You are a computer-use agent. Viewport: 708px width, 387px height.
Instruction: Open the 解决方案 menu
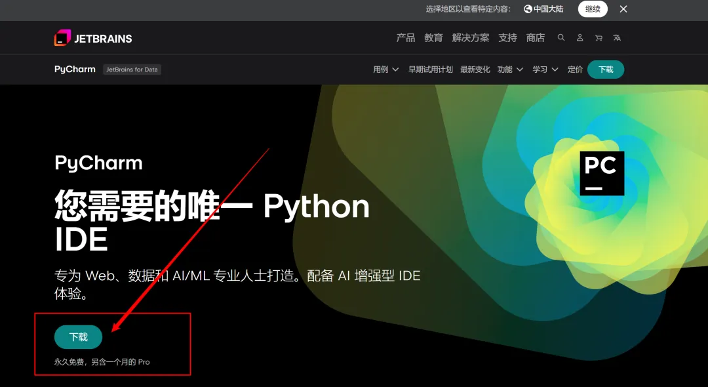tap(471, 38)
